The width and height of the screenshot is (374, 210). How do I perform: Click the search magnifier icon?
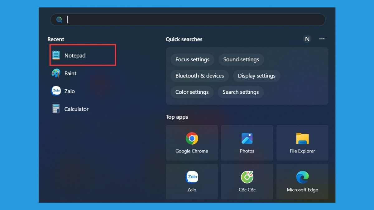click(x=59, y=20)
